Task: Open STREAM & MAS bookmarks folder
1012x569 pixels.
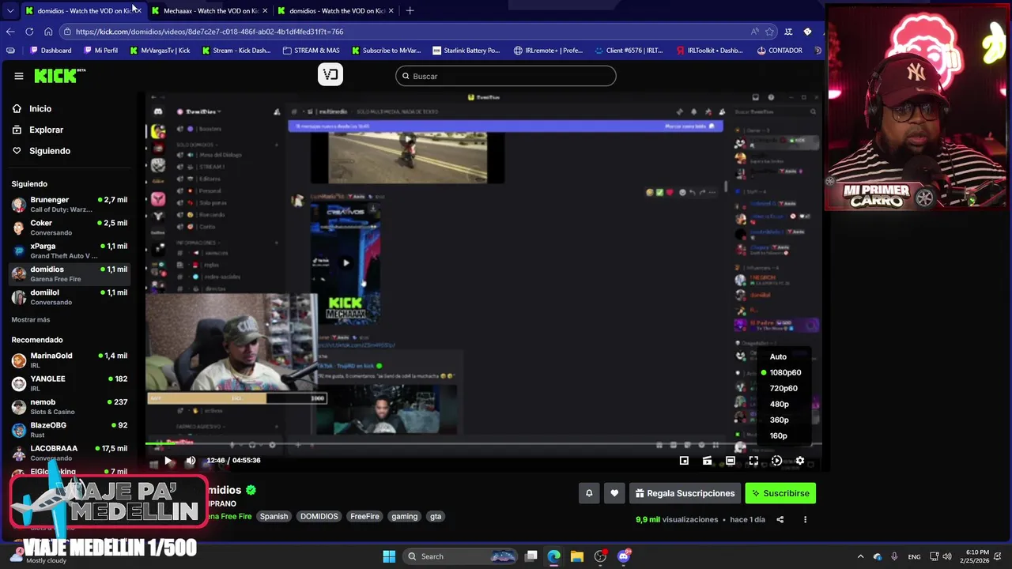Action: pos(311,50)
